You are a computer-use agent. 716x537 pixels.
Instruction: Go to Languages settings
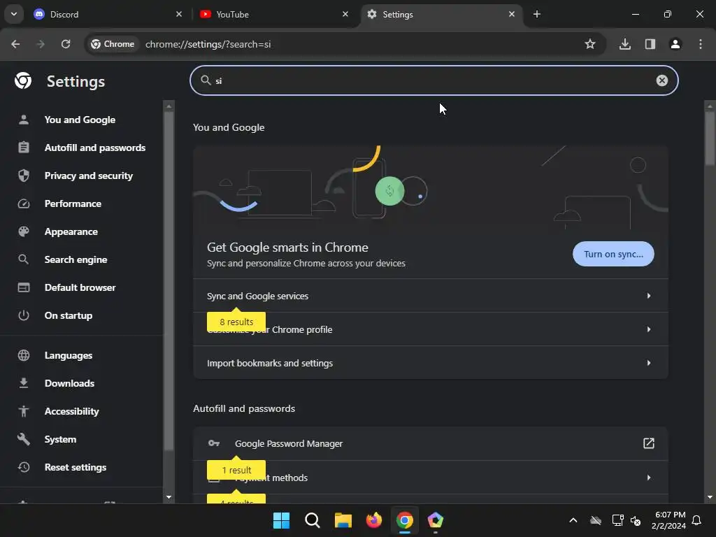click(69, 355)
